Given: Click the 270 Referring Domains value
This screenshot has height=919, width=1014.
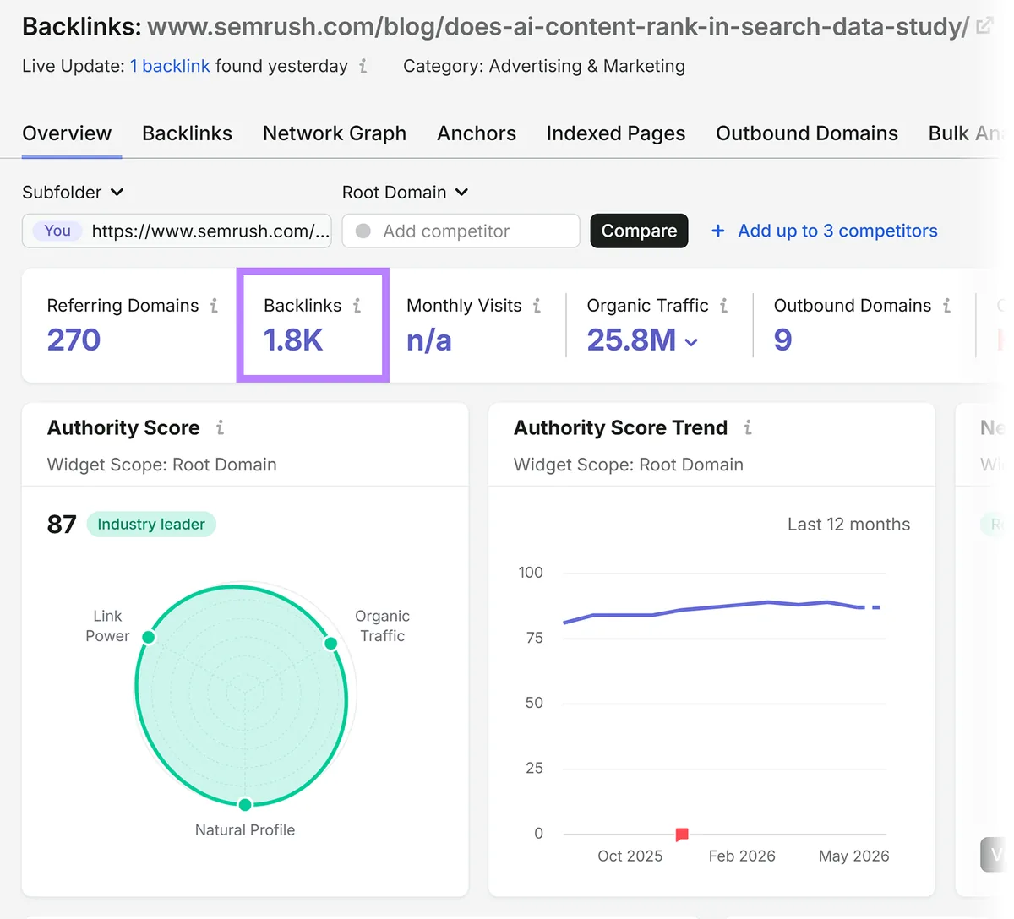Looking at the screenshot, I should 74,340.
